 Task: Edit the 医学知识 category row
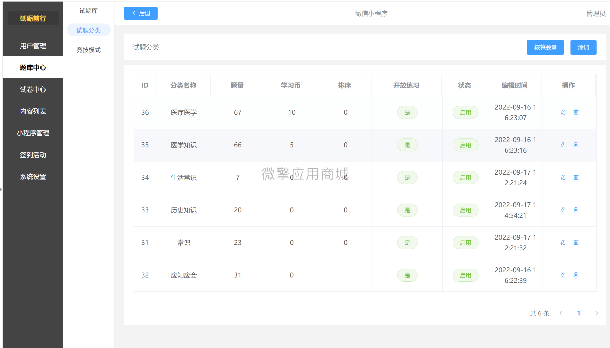[x=563, y=145]
